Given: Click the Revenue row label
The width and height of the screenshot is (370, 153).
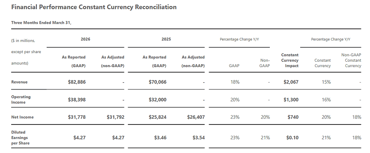Looking at the screenshot, I should (x=20, y=82).
